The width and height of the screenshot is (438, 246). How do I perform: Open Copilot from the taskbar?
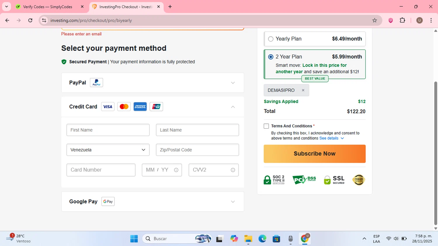[x=234, y=239]
